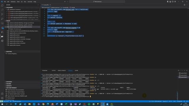Collapse the docker.io/raimundpoppde/platformservice image node

[x=6, y=27]
